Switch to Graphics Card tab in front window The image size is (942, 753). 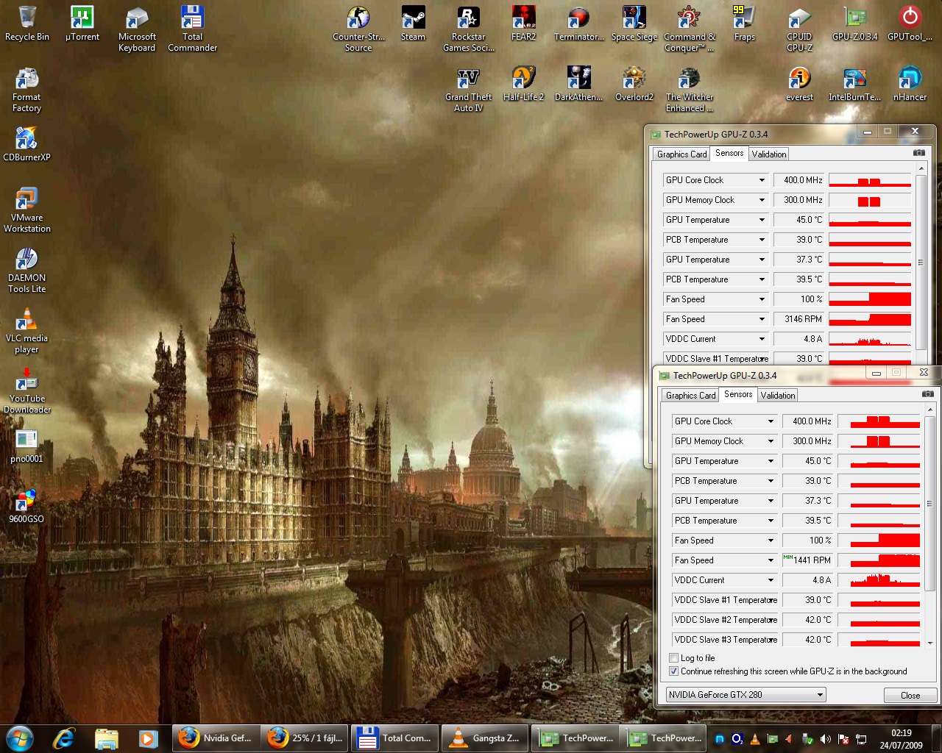[x=690, y=396]
